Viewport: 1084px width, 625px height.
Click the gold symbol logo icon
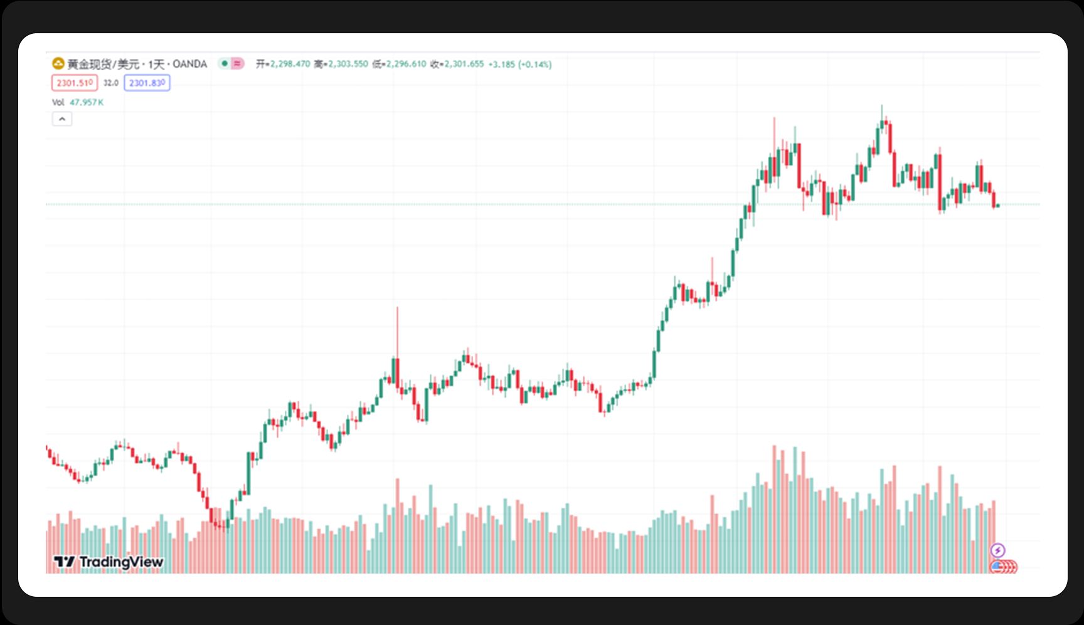pos(58,63)
